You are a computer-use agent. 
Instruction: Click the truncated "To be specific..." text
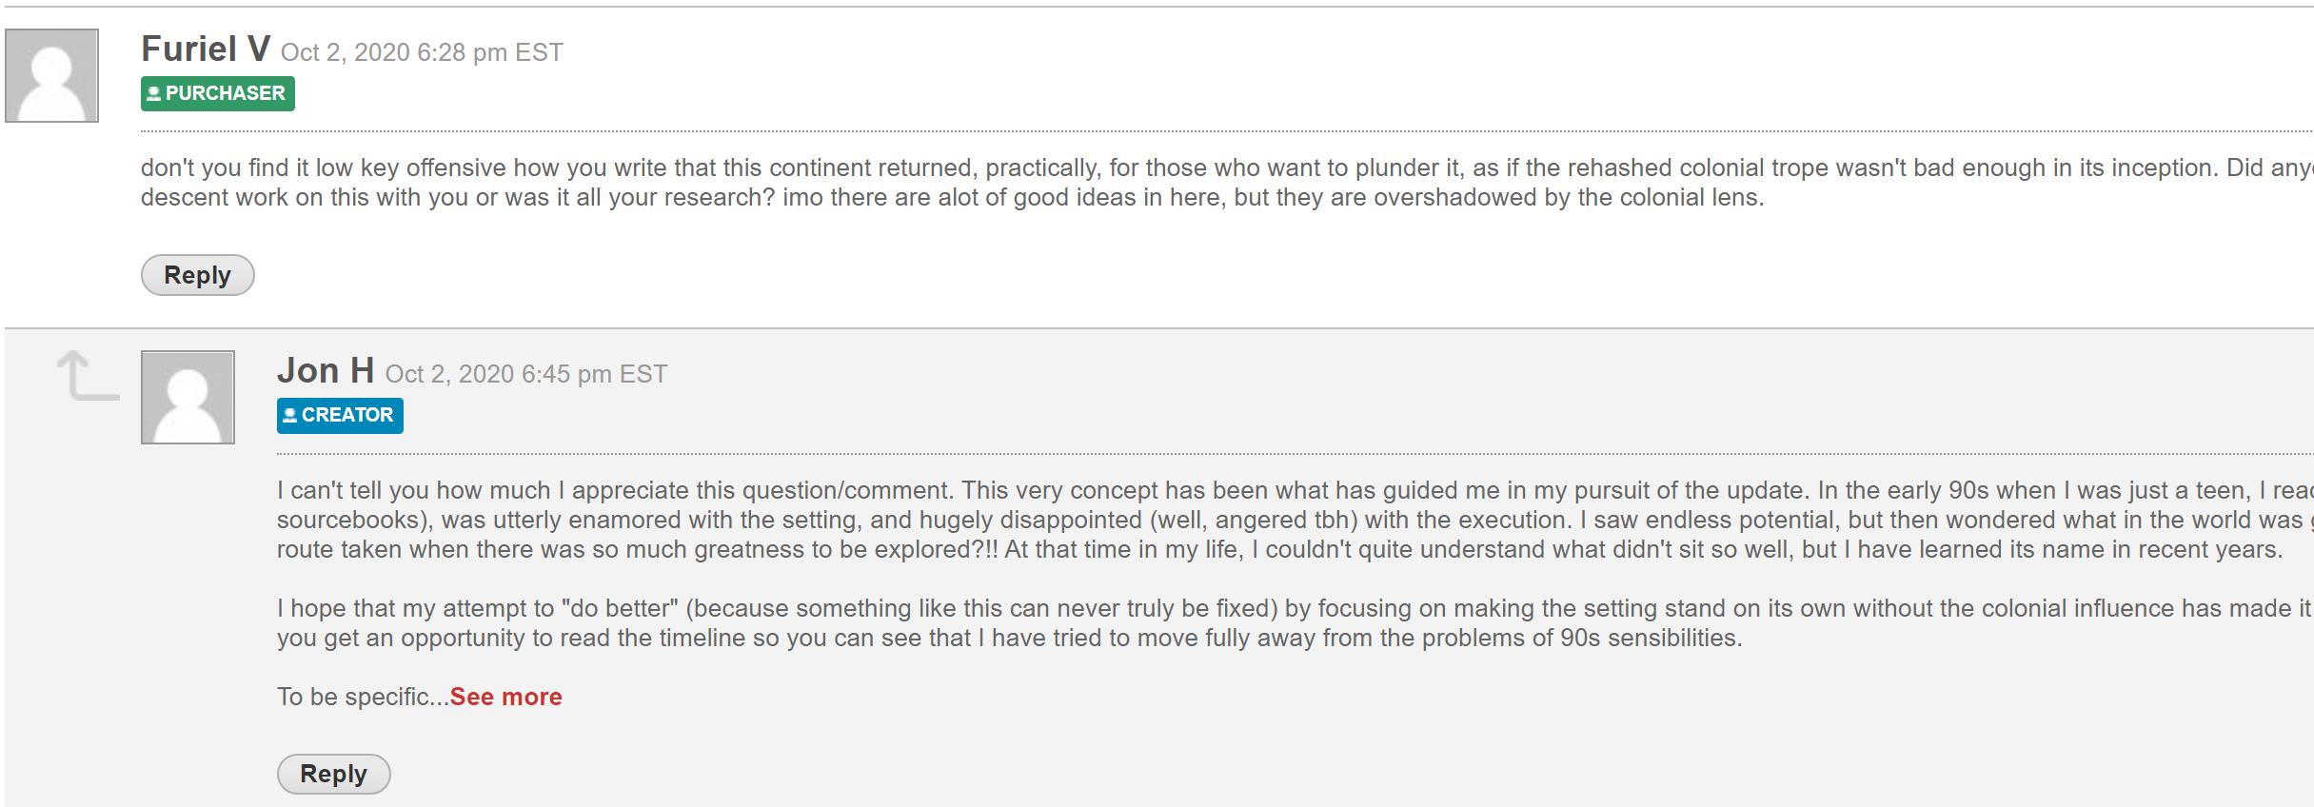point(363,697)
